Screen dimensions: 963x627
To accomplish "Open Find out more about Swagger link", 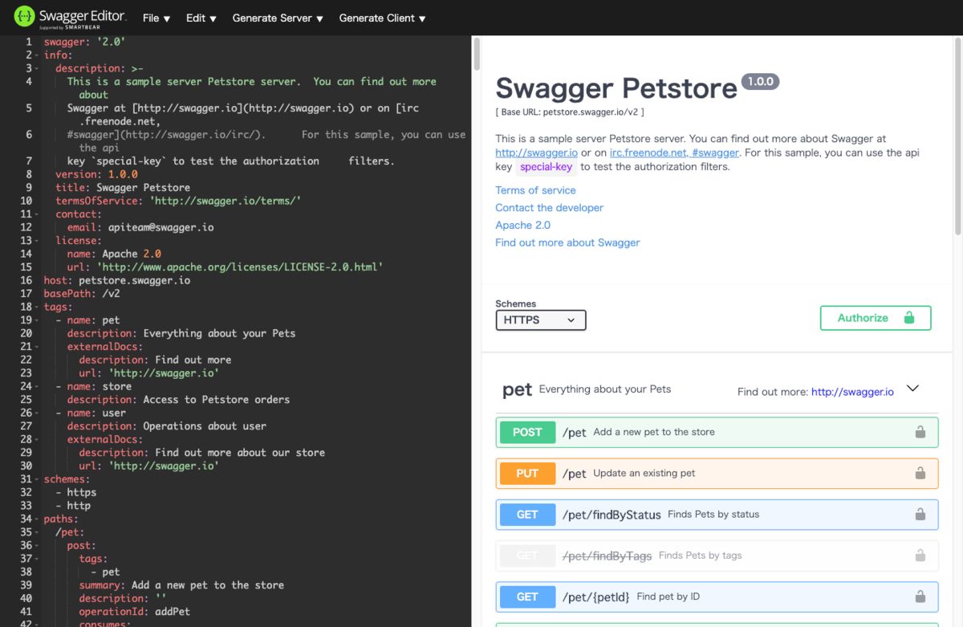I will click(567, 242).
